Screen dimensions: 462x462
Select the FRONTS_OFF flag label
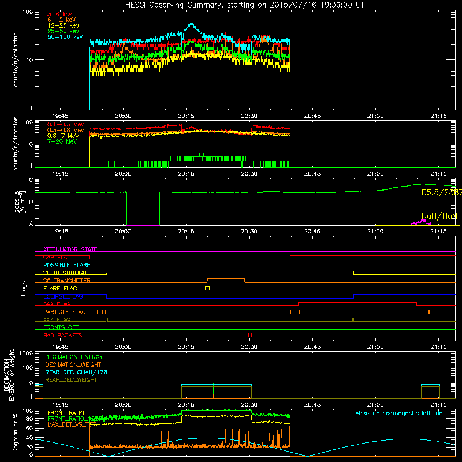click(x=61, y=327)
